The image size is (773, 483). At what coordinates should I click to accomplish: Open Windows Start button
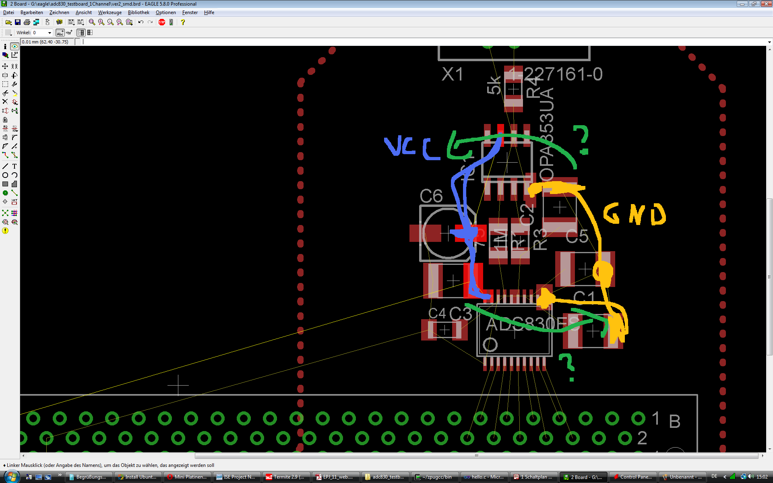click(11, 477)
